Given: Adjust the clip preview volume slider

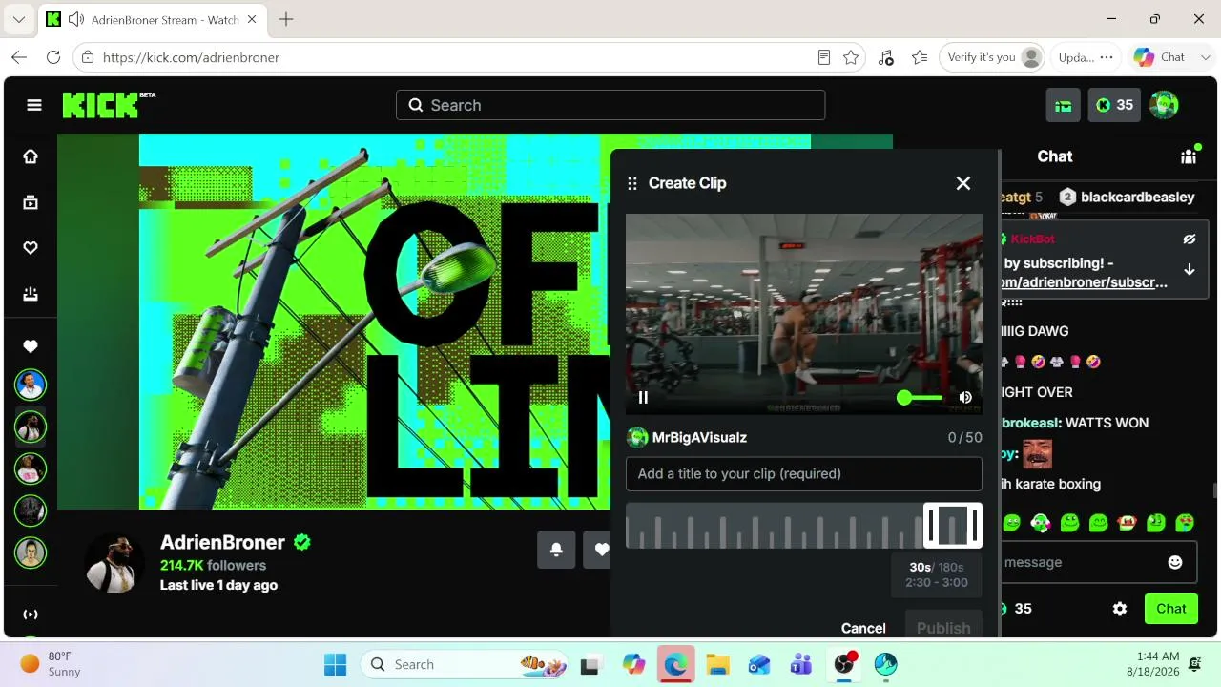Looking at the screenshot, I should click(921, 398).
